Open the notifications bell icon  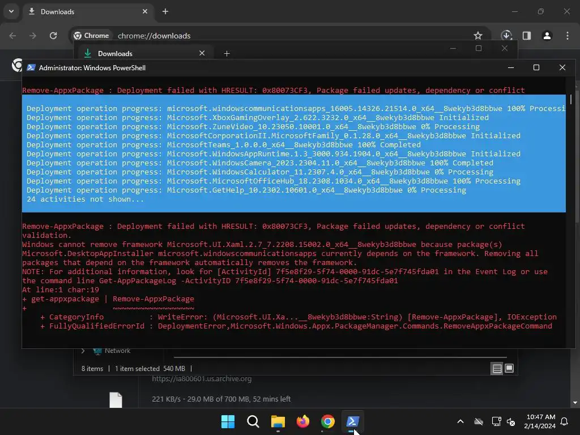[565, 421]
